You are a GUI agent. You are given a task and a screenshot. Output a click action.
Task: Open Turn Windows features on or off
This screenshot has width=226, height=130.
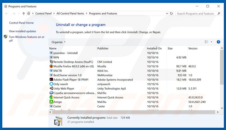pos(27,39)
